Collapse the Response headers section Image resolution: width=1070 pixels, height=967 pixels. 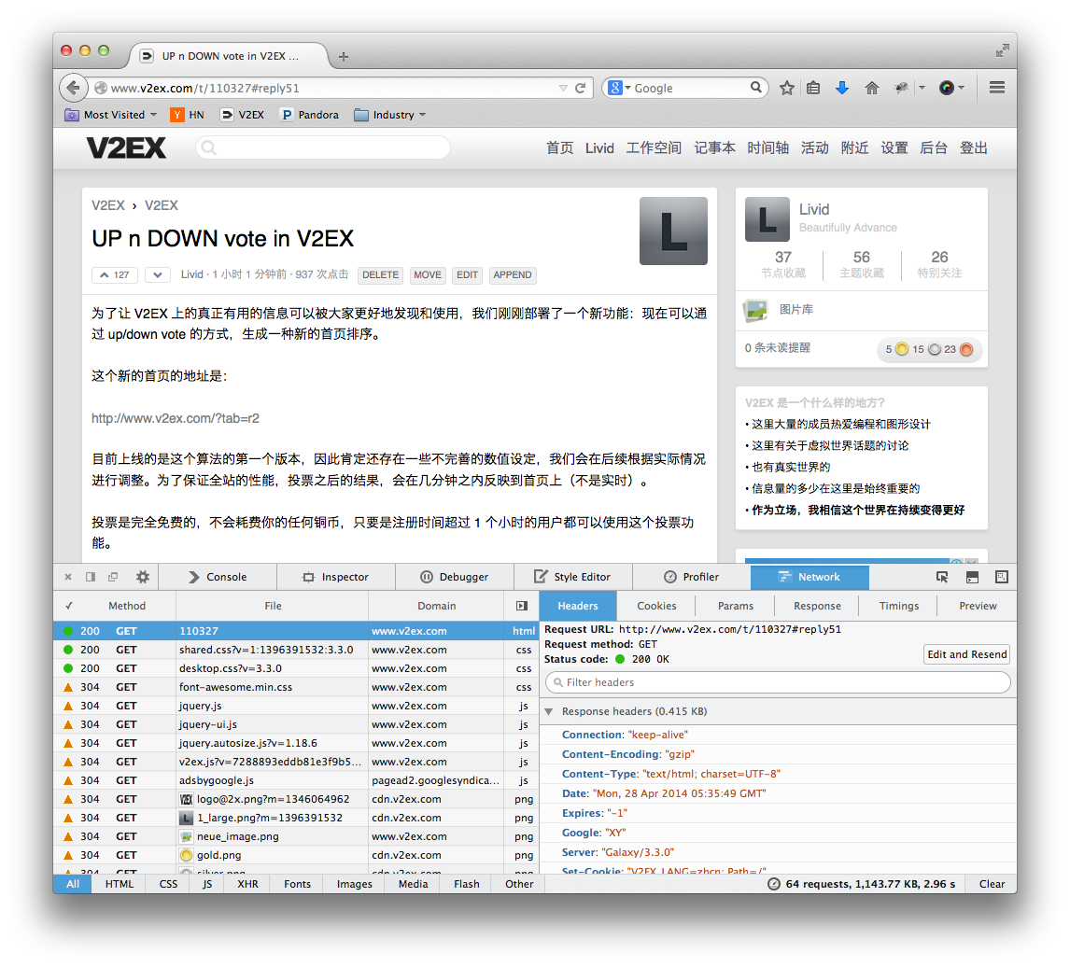coord(548,711)
